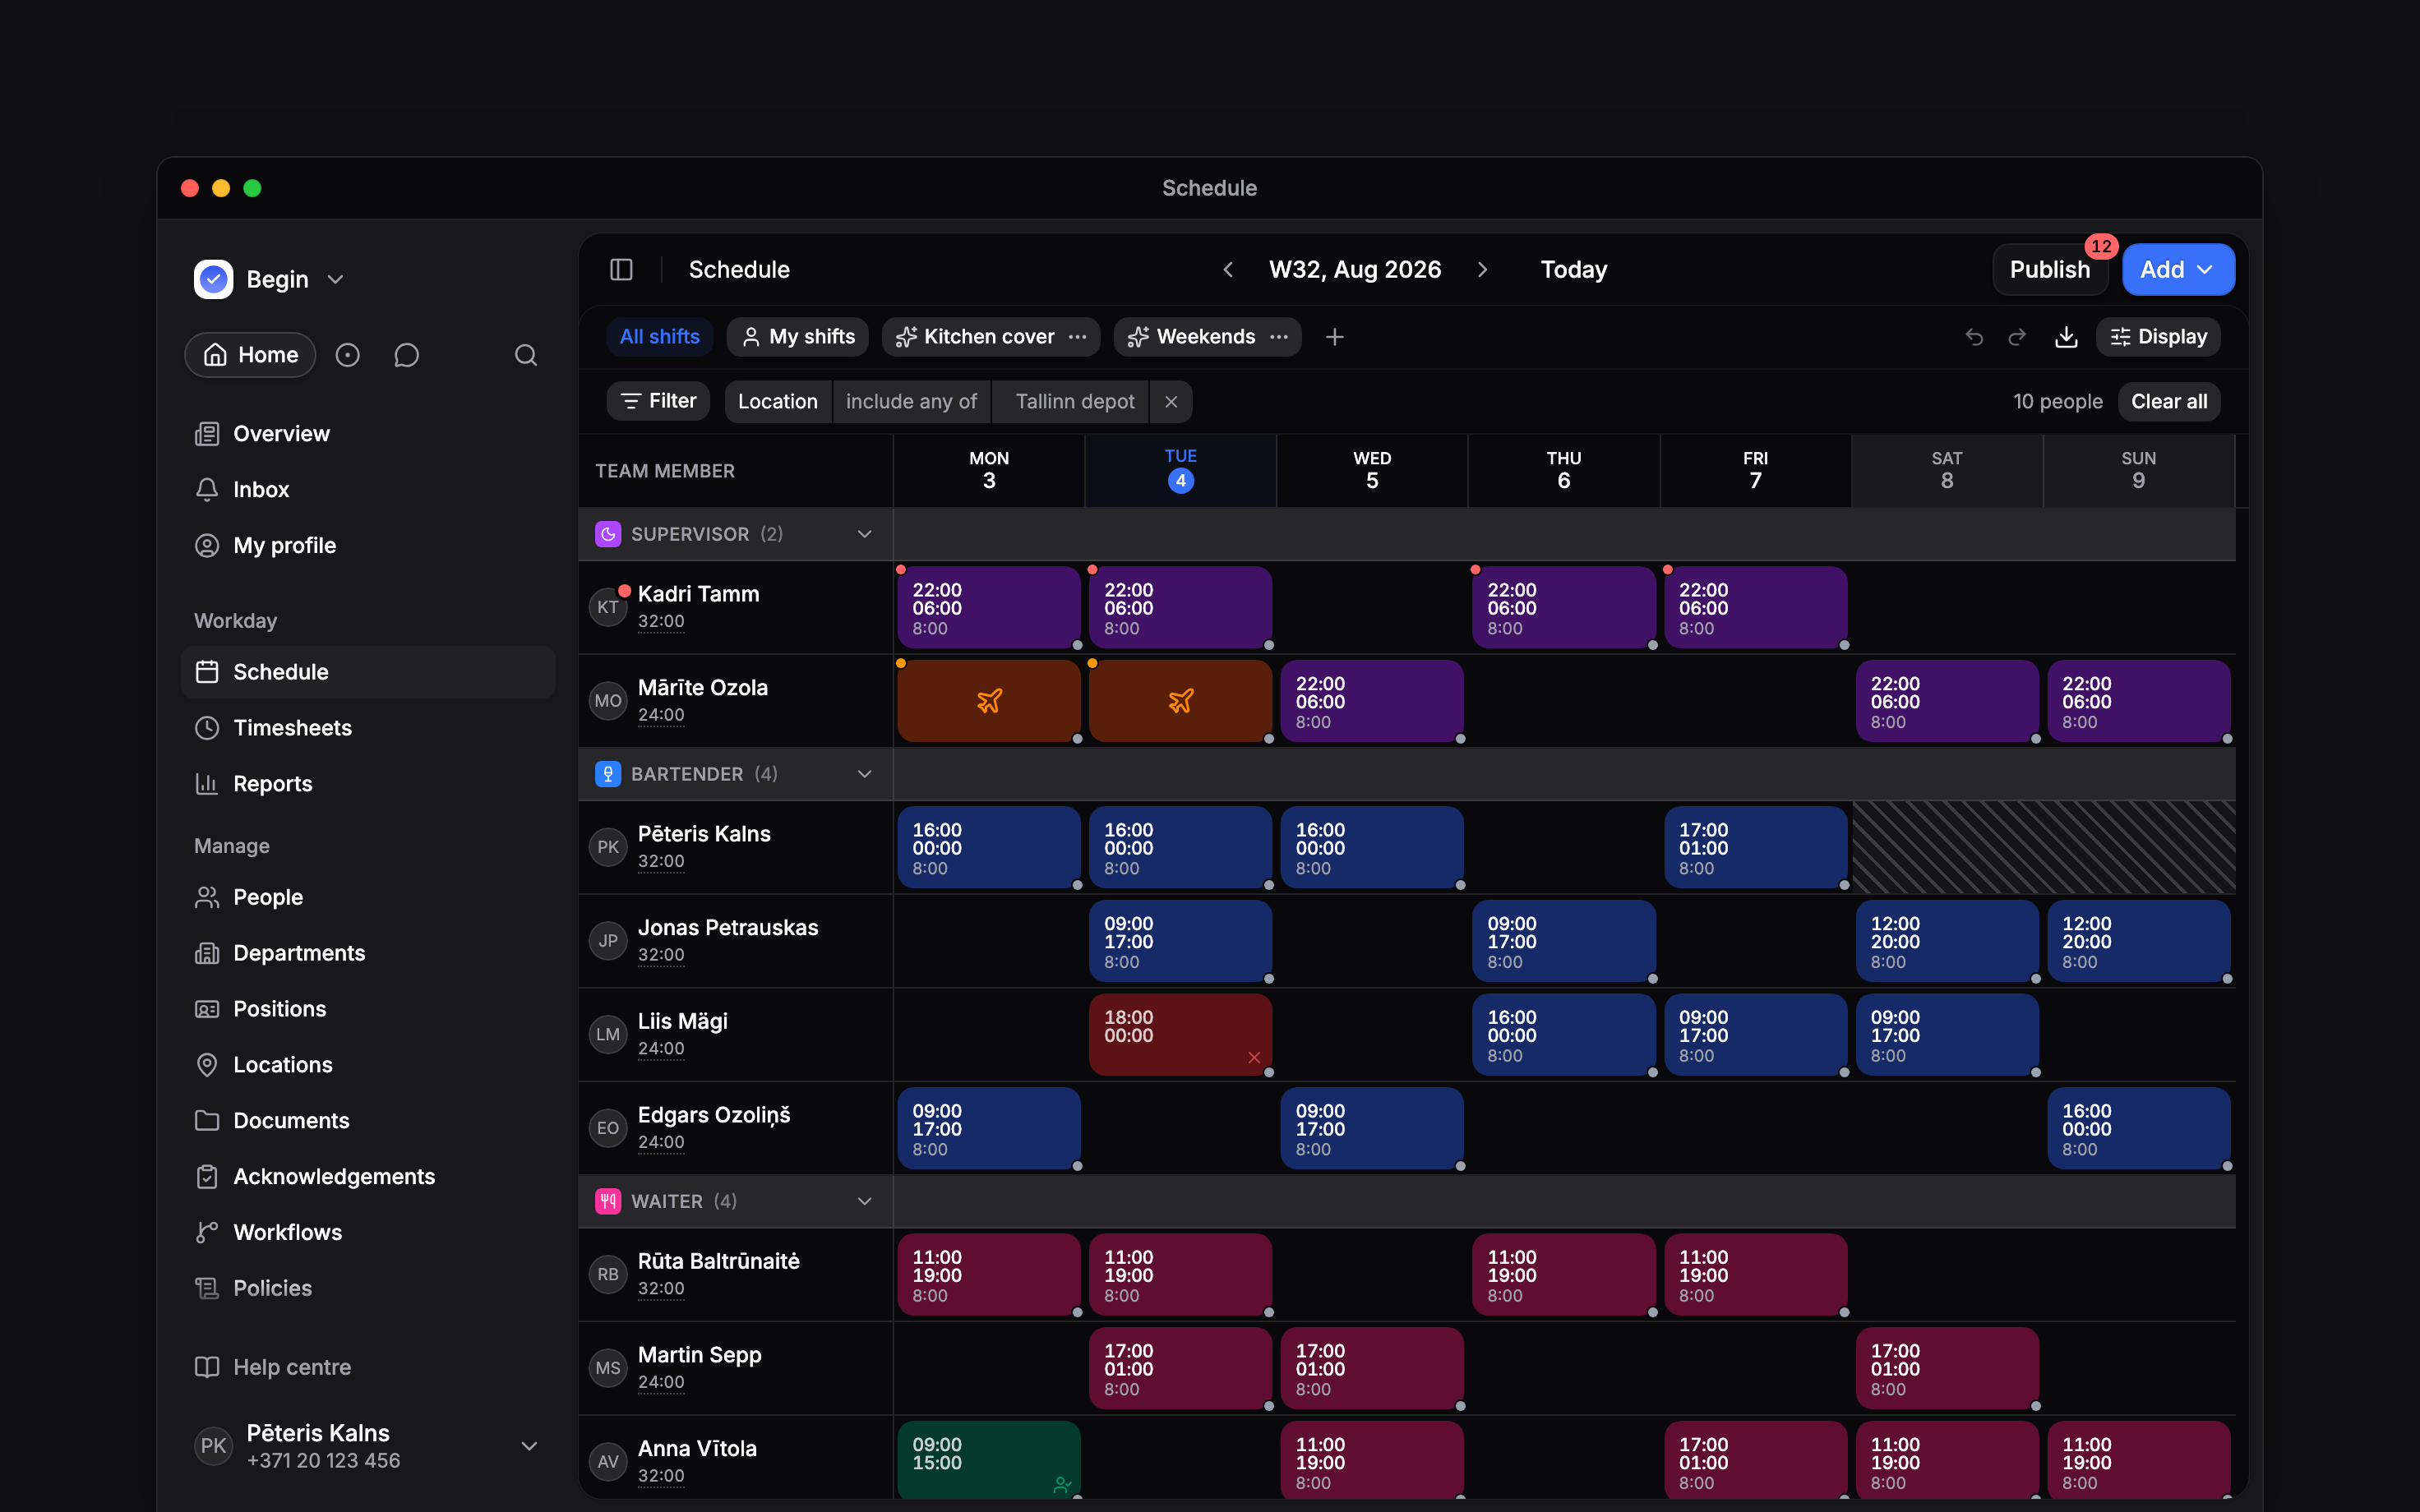Open the Display settings button

click(x=2158, y=337)
